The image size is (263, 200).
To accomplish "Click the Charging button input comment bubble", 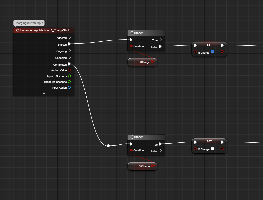I will pyautogui.click(x=29, y=23).
